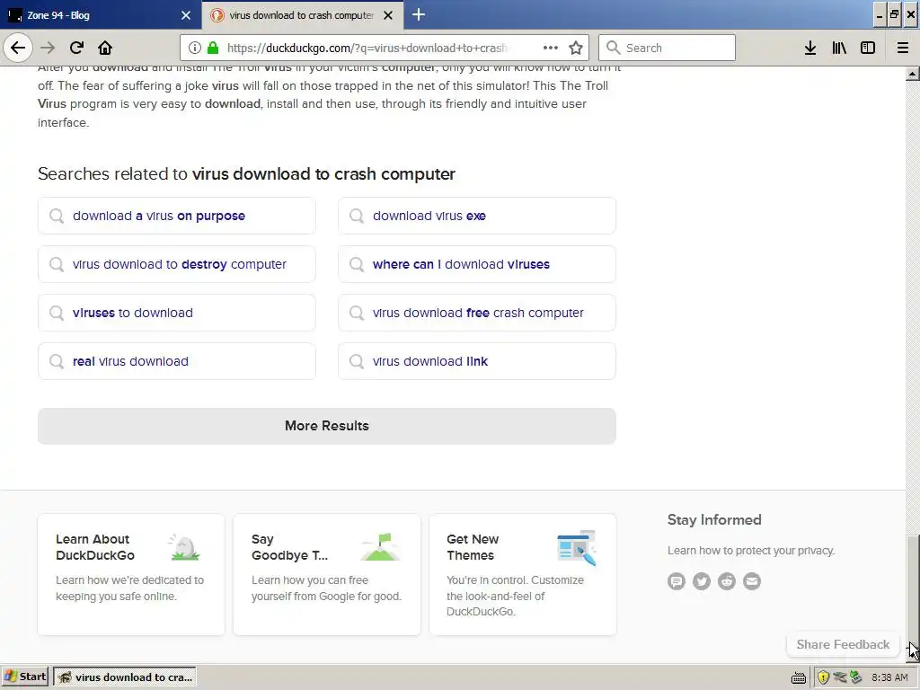Search 'download virus exe' suggestion
The height and width of the screenshot is (690, 920).
[x=476, y=216]
